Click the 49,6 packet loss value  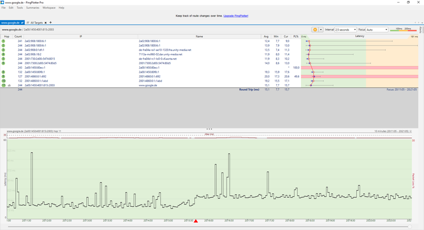click(x=297, y=77)
